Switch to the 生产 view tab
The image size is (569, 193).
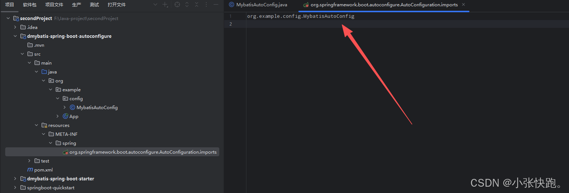click(77, 5)
